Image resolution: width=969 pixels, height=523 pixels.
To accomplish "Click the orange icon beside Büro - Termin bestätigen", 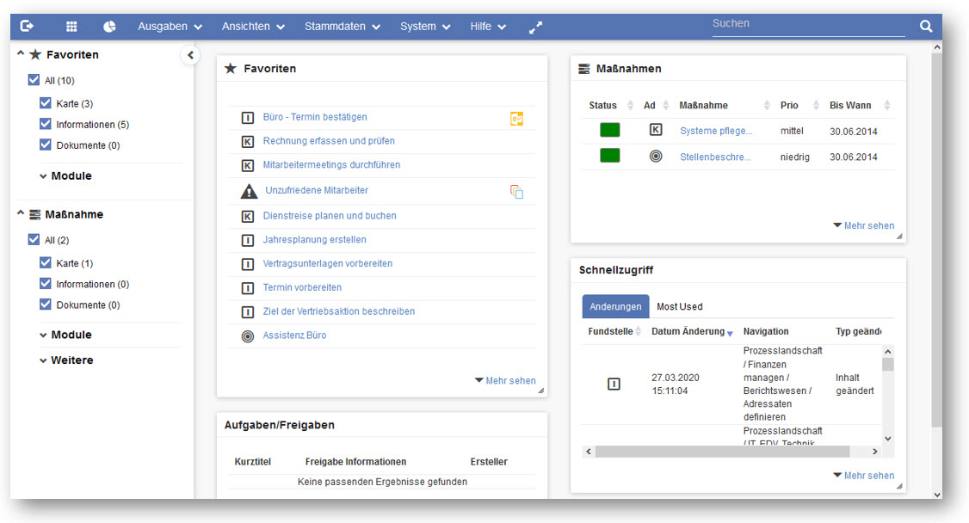I will pos(516,119).
